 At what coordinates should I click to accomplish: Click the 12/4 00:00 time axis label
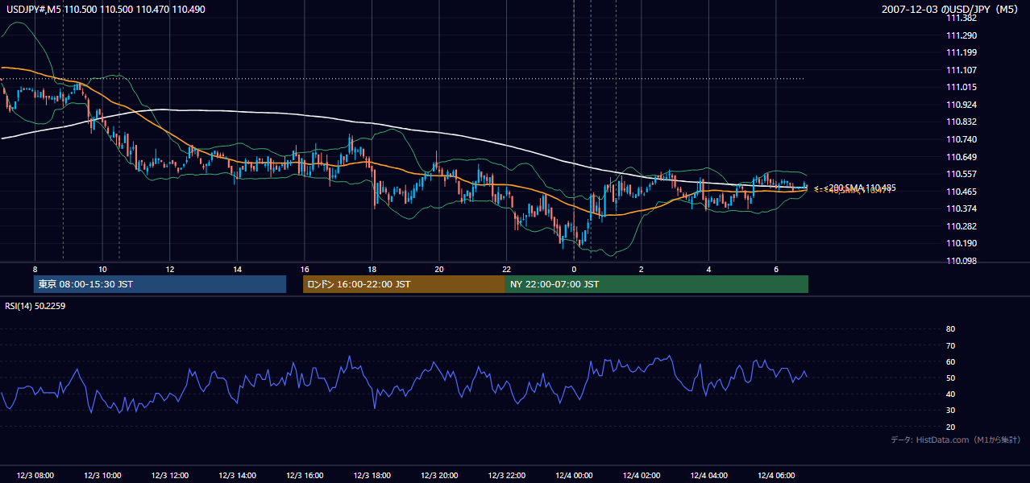coord(574,475)
